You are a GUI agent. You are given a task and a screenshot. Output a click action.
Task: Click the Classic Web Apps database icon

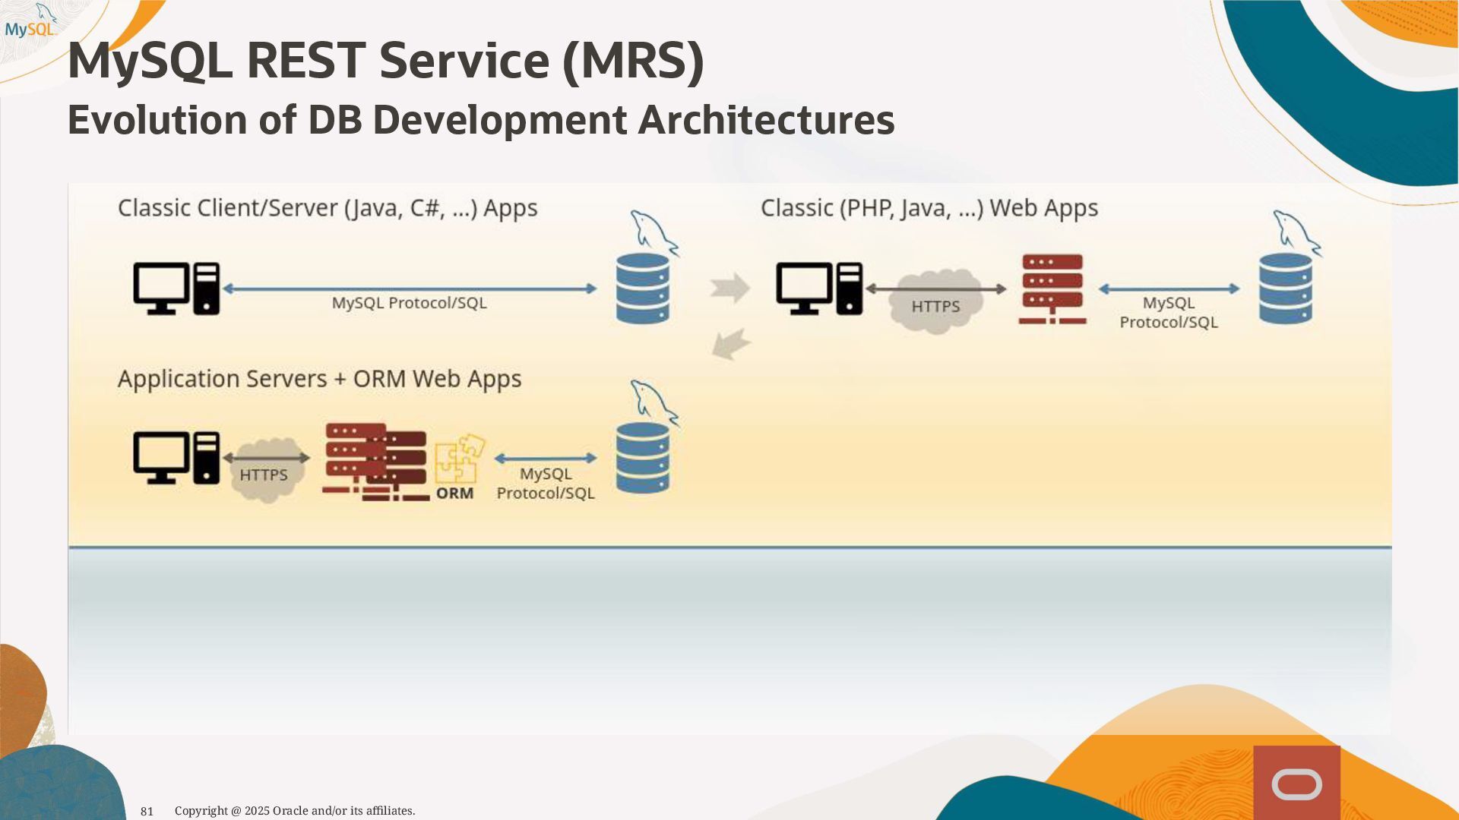(1285, 289)
